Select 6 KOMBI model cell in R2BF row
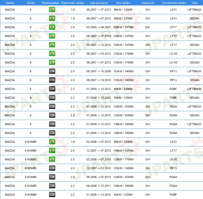The height and width of the screenshot is (199, 203). click(x=31, y=195)
